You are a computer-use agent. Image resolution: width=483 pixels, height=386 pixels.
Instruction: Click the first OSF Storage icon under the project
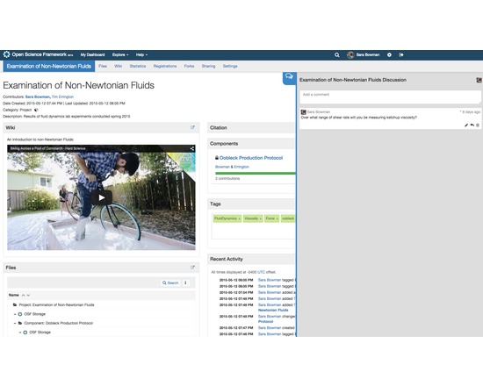(x=20, y=314)
